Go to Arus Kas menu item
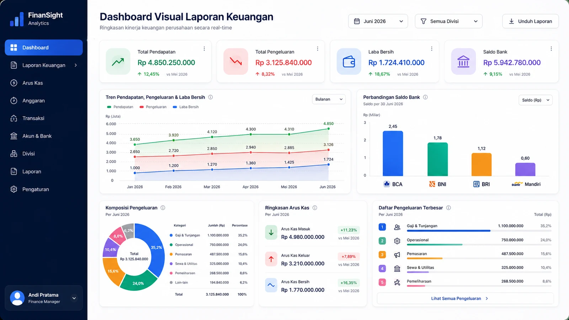This screenshot has height=320, width=569. tap(44, 83)
